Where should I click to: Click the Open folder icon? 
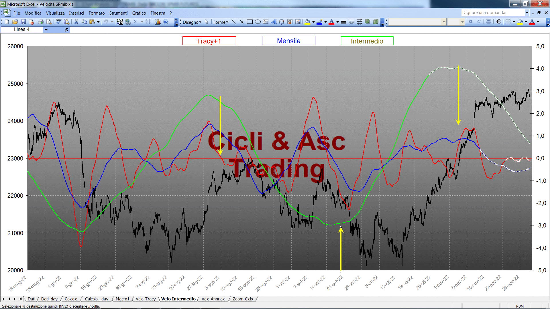pos(15,22)
